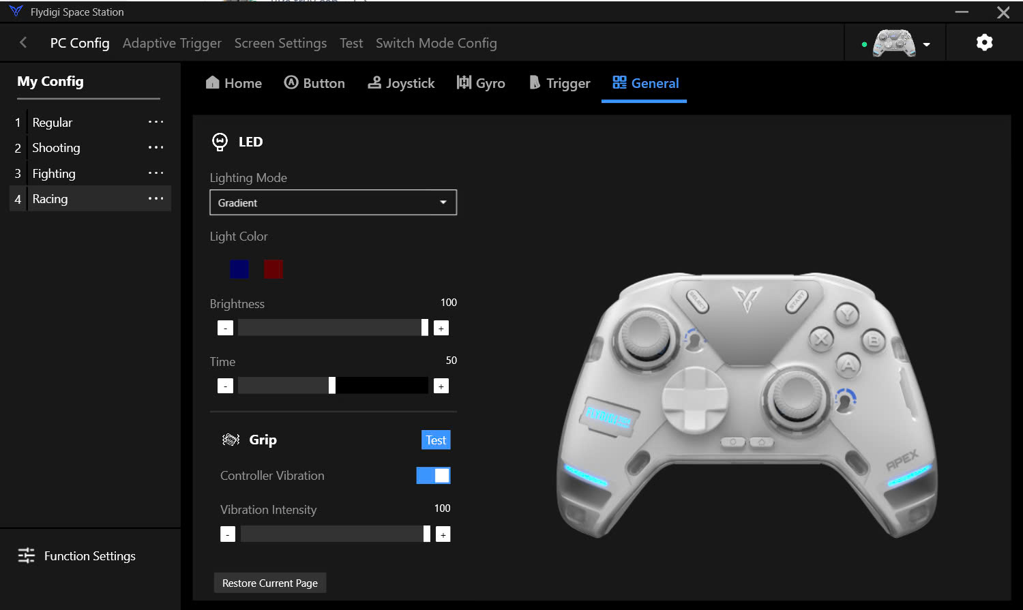Click the Flydigi logo in title bar
This screenshot has height=610, width=1023.
click(x=16, y=12)
